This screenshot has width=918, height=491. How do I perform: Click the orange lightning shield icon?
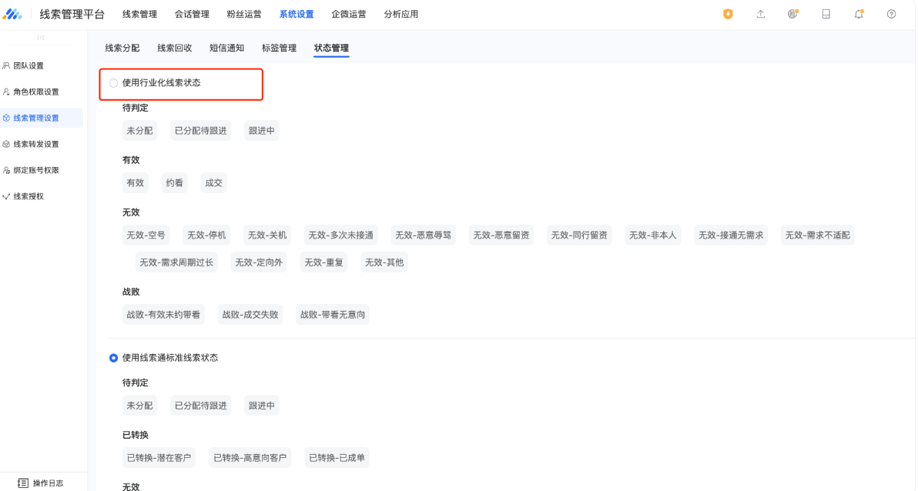coord(728,14)
